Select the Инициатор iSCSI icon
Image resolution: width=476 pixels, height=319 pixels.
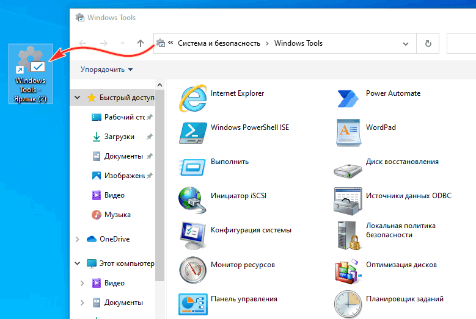coord(192,200)
